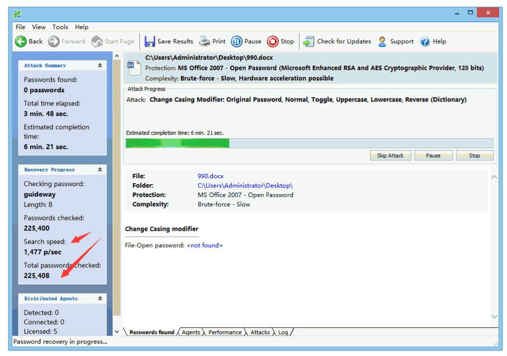Viewport: 507px width, 356px height.
Task: Open the File menu
Action: coord(20,27)
